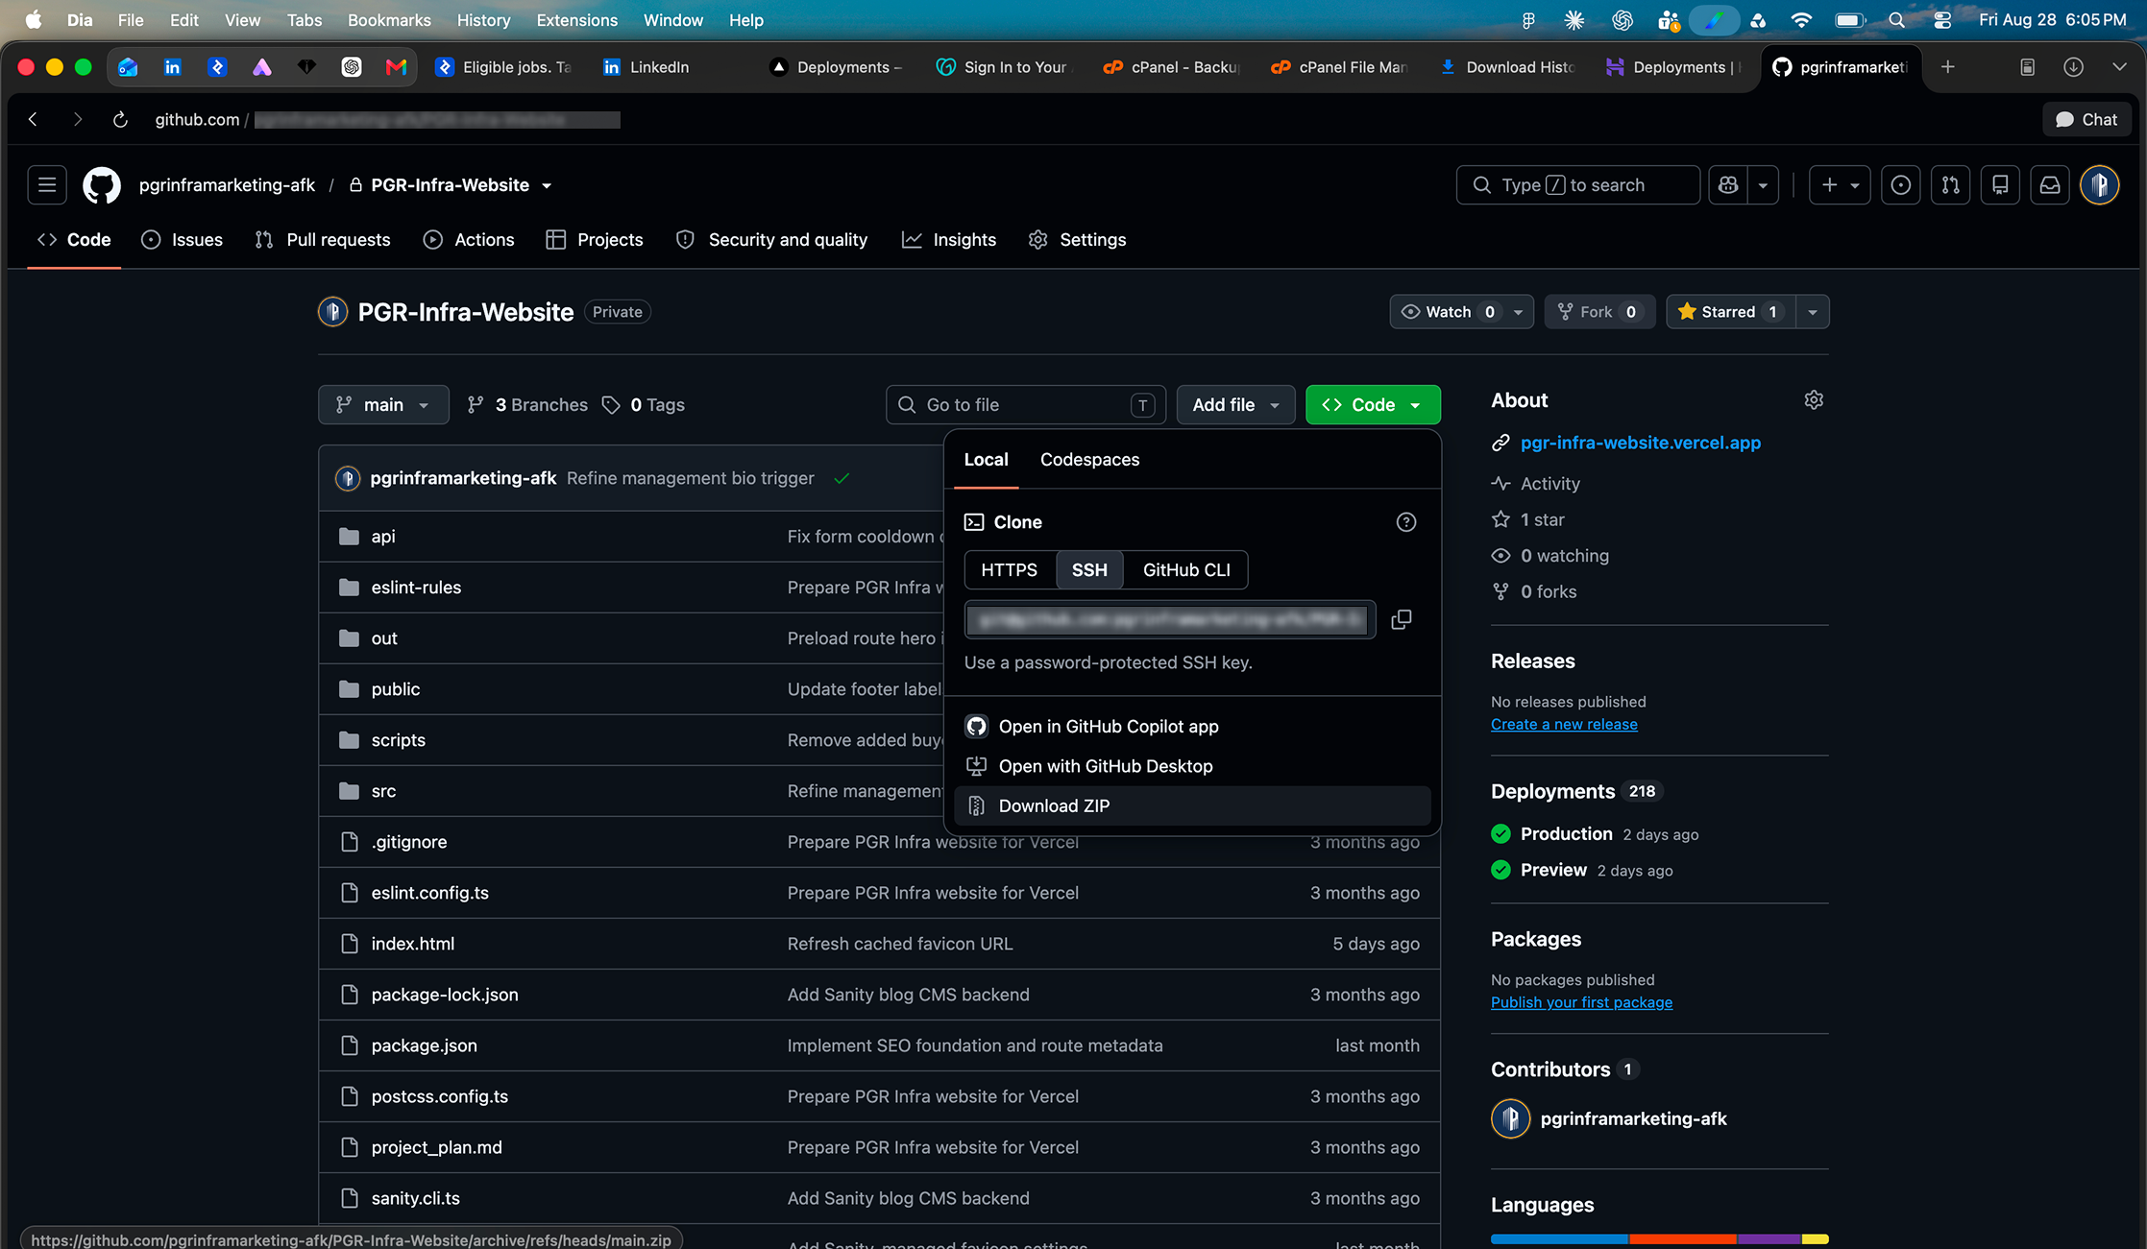Expand repository name switcher caret

(x=547, y=186)
